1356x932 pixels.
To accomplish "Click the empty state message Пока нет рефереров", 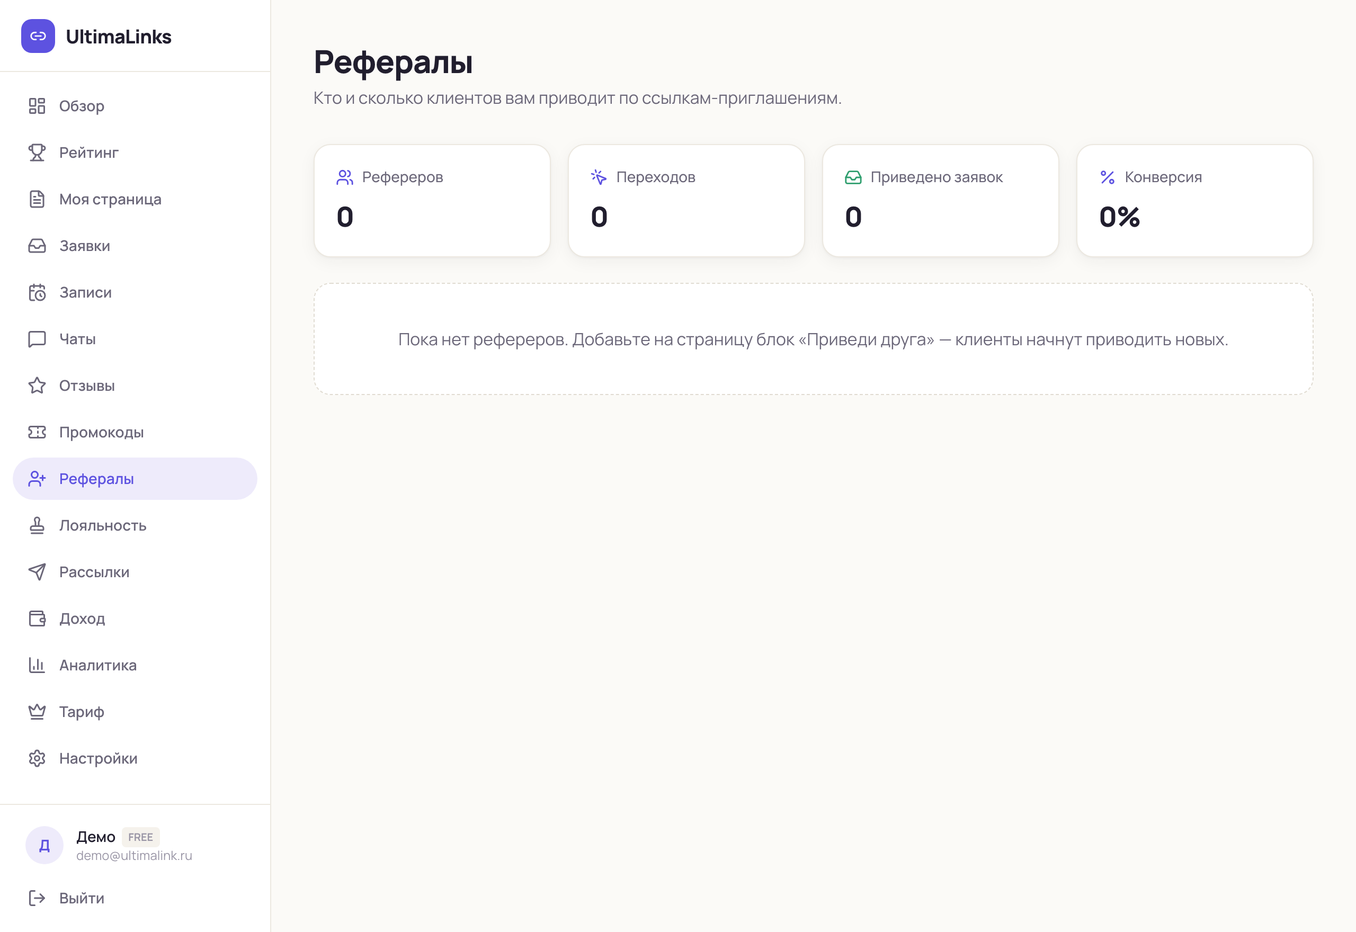I will [x=813, y=339].
